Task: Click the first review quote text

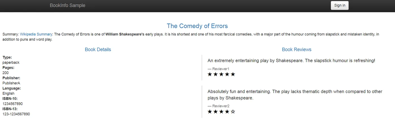Action: coord(291,60)
